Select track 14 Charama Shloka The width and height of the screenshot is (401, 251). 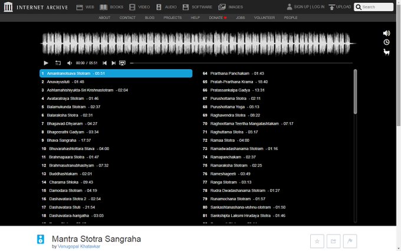pos(116,182)
